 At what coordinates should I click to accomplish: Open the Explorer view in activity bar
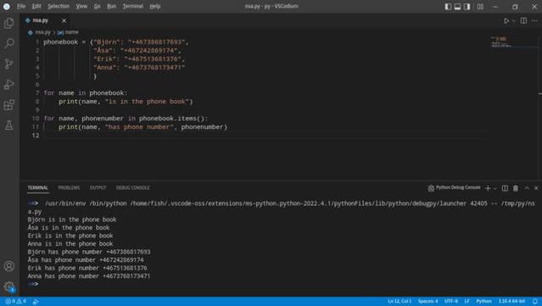pyautogui.click(x=9, y=23)
